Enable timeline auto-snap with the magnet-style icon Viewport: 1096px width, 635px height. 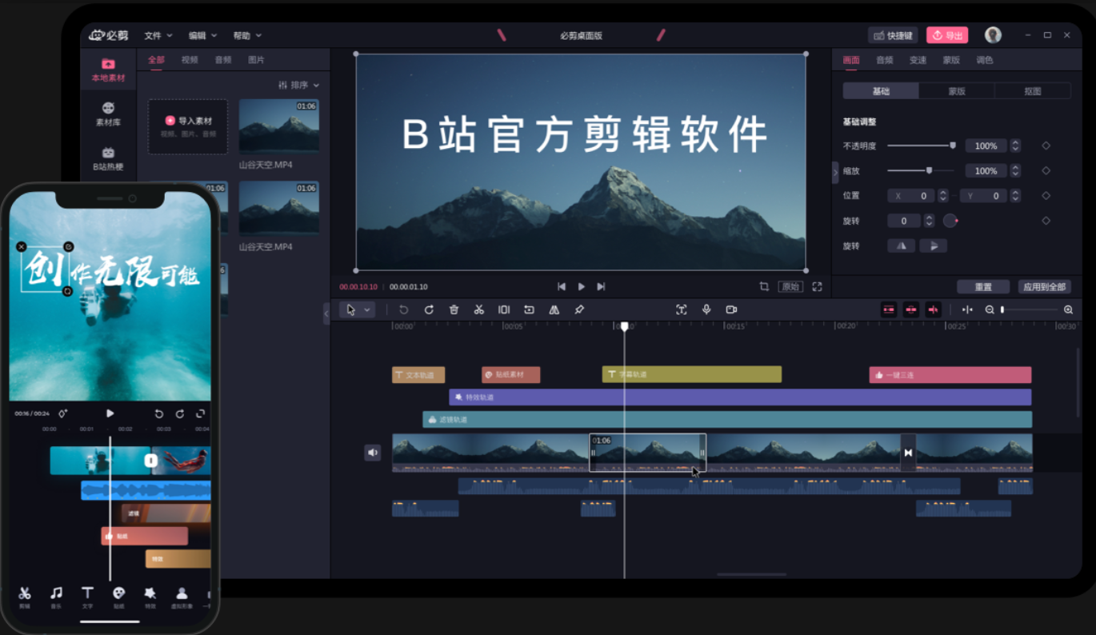tap(967, 310)
